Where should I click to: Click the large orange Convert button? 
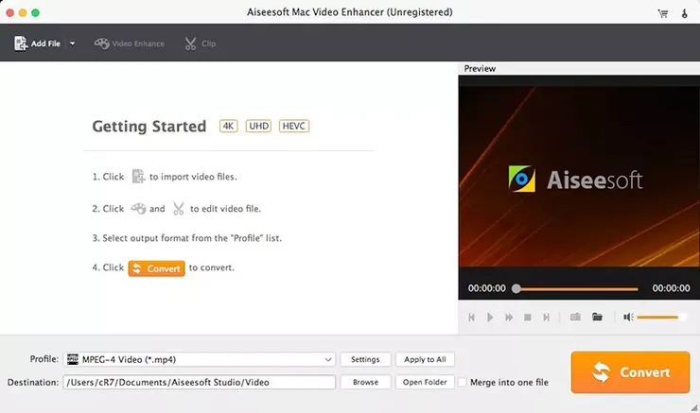click(x=630, y=372)
